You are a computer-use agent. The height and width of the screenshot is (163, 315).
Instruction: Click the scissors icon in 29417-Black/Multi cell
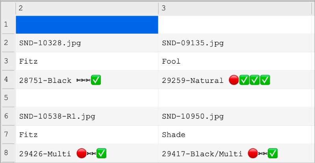coord(263,154)
